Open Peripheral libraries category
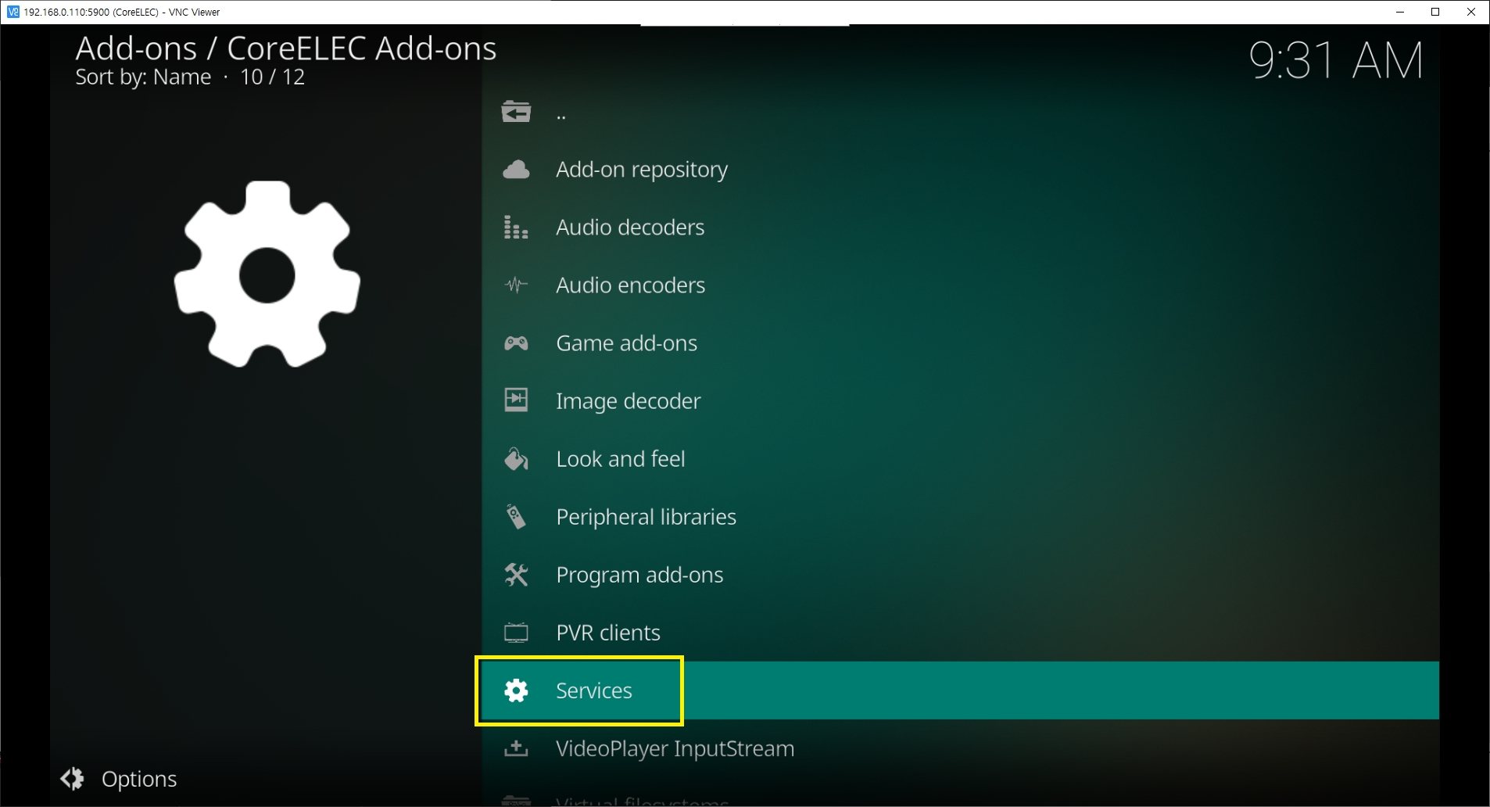 coord(960,517)
